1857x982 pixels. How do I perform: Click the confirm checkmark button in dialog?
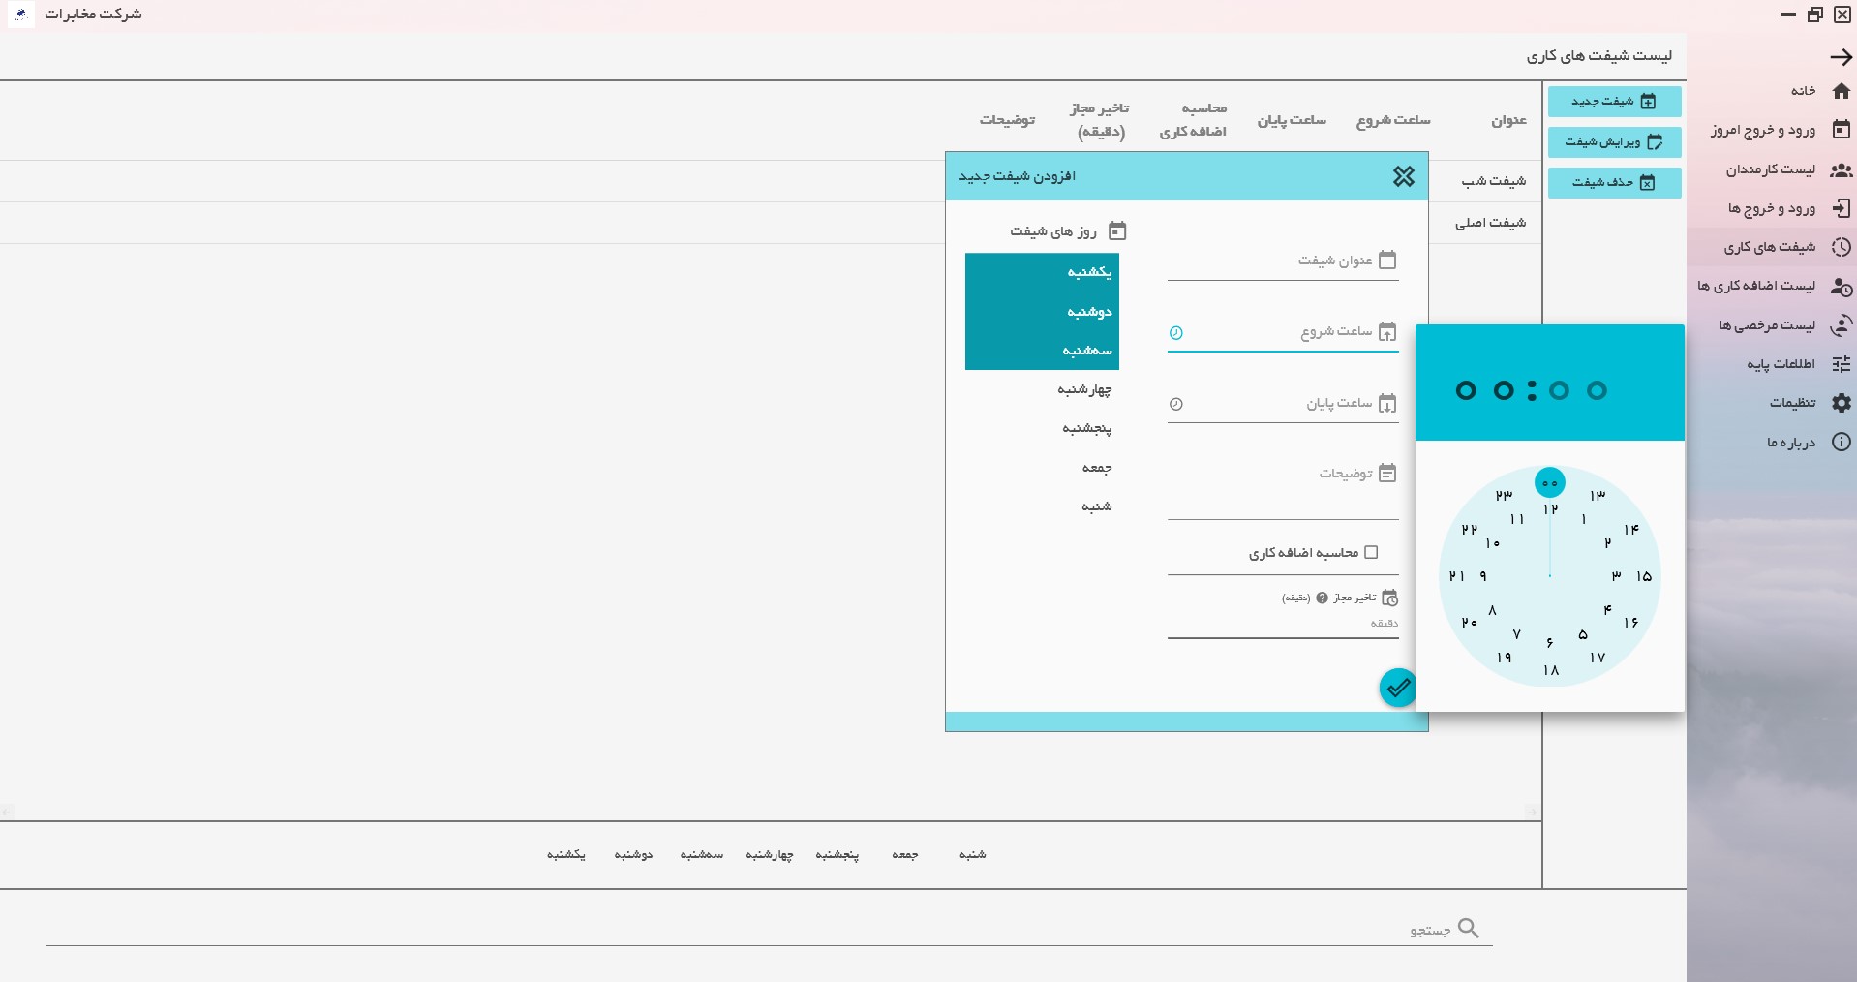point(1397,688)
